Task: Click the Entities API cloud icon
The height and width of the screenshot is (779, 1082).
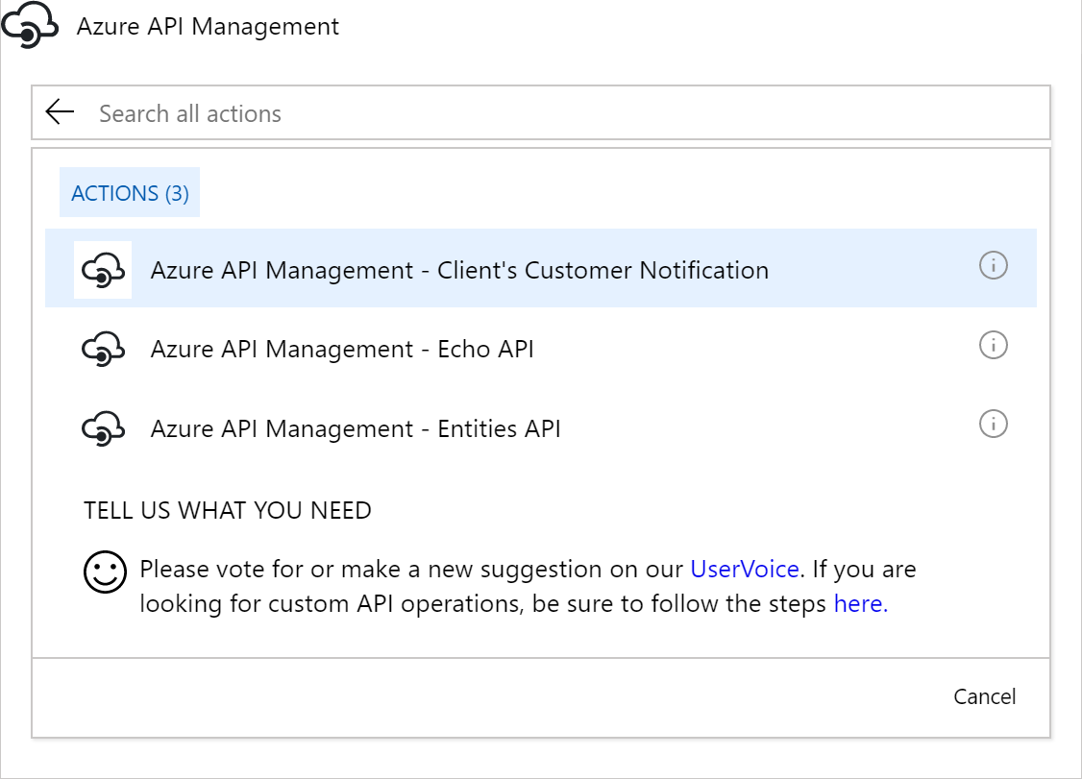Action: pyautogui.click(x=103, y=428)
